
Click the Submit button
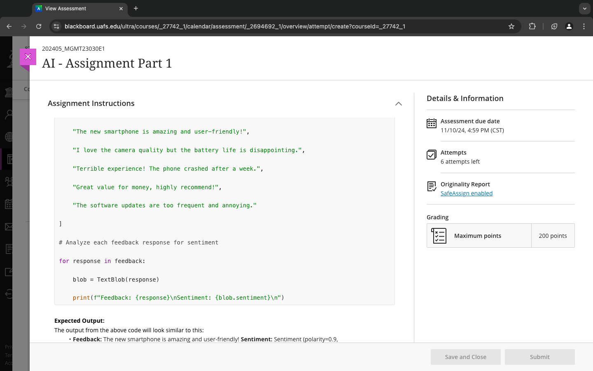[x=539, y=357]
